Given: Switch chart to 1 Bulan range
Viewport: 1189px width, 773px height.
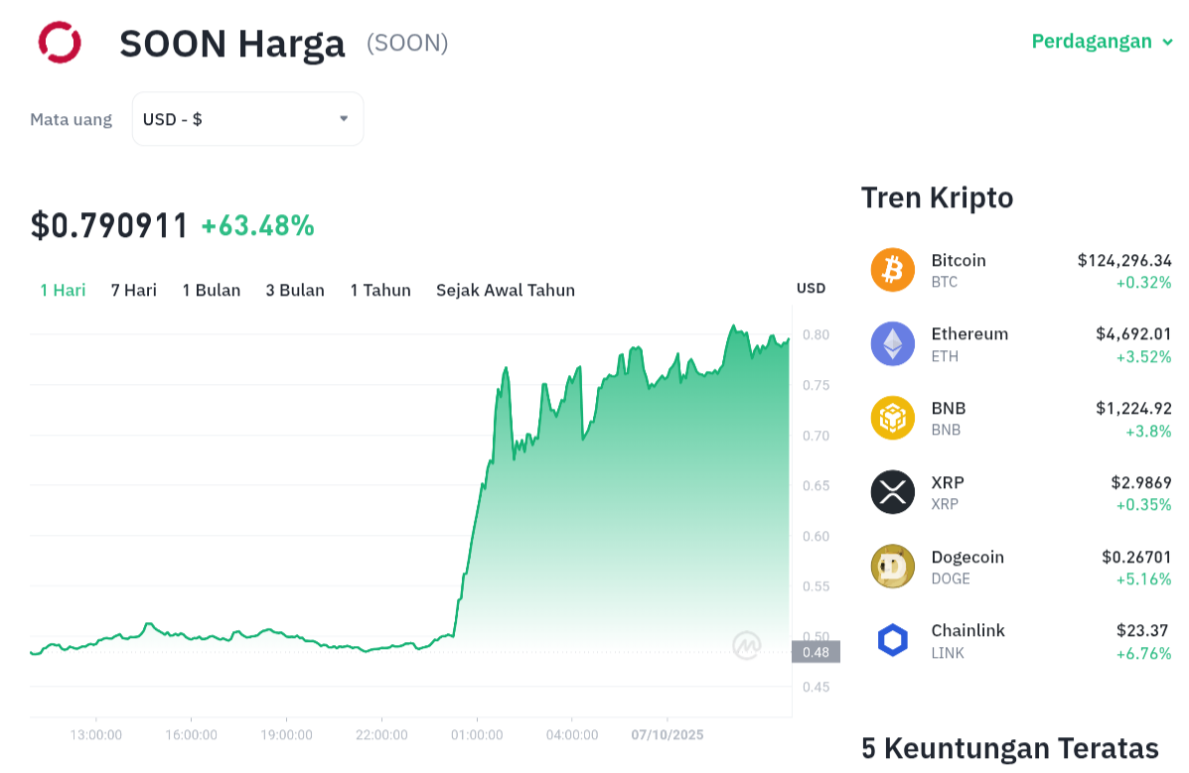Looking at the screenshot, I should click(x=212, y=290).
